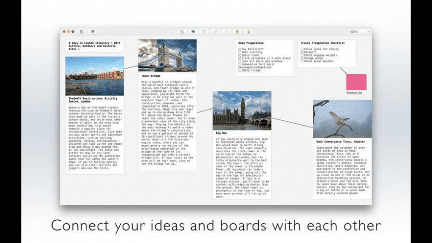Image resolution: width=432 pixels, height=243 pixels.
Task: Select the Big Ben photo
Action: point(242,111)
